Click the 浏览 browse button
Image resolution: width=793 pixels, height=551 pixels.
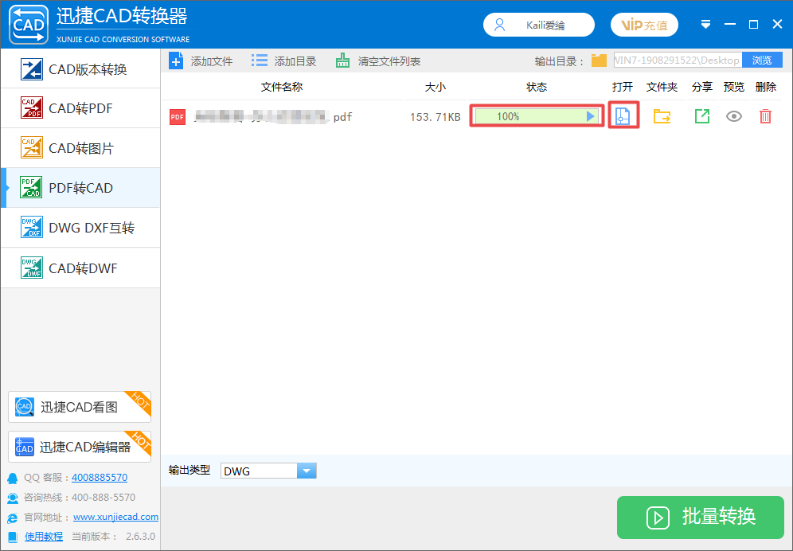click(x=762, y=61)
